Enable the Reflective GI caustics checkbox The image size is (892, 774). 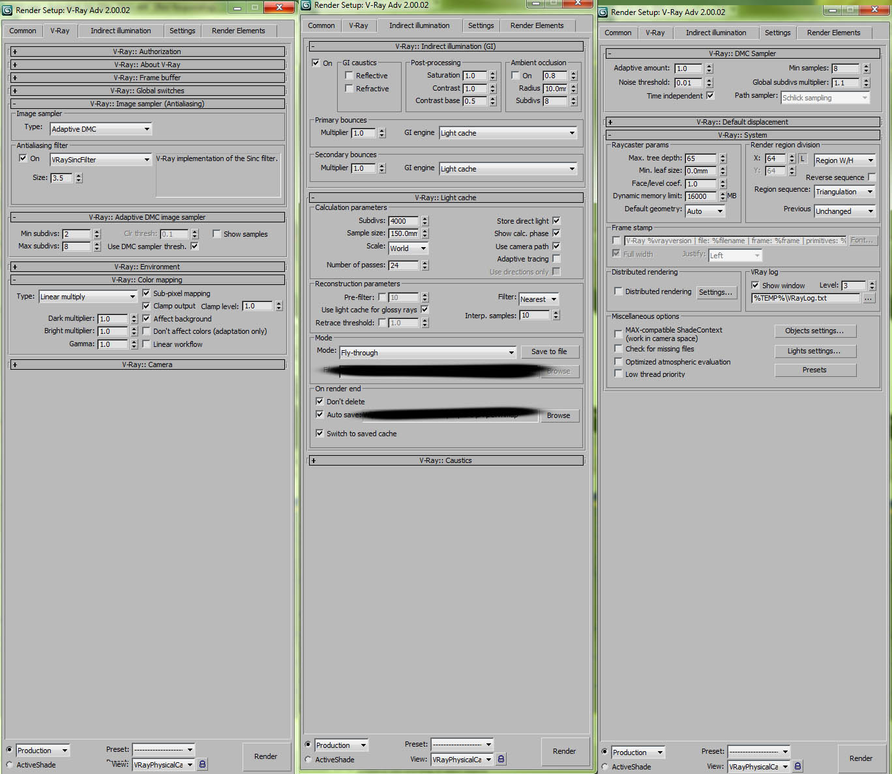349,75
